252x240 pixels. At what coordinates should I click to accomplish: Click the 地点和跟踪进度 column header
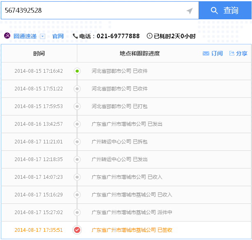tap(140, 53)
